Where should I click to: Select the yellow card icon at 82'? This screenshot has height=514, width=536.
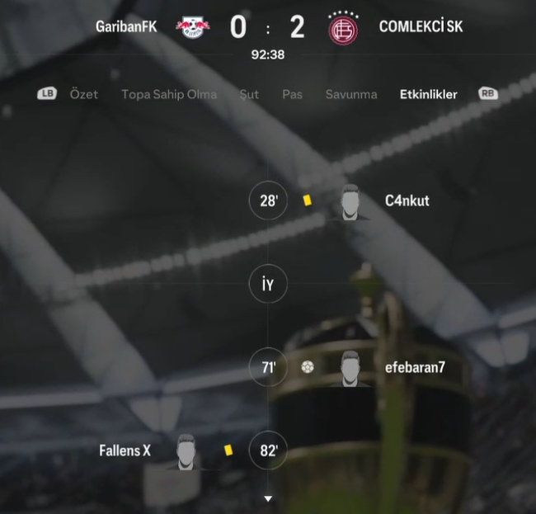tap(228, 450)
